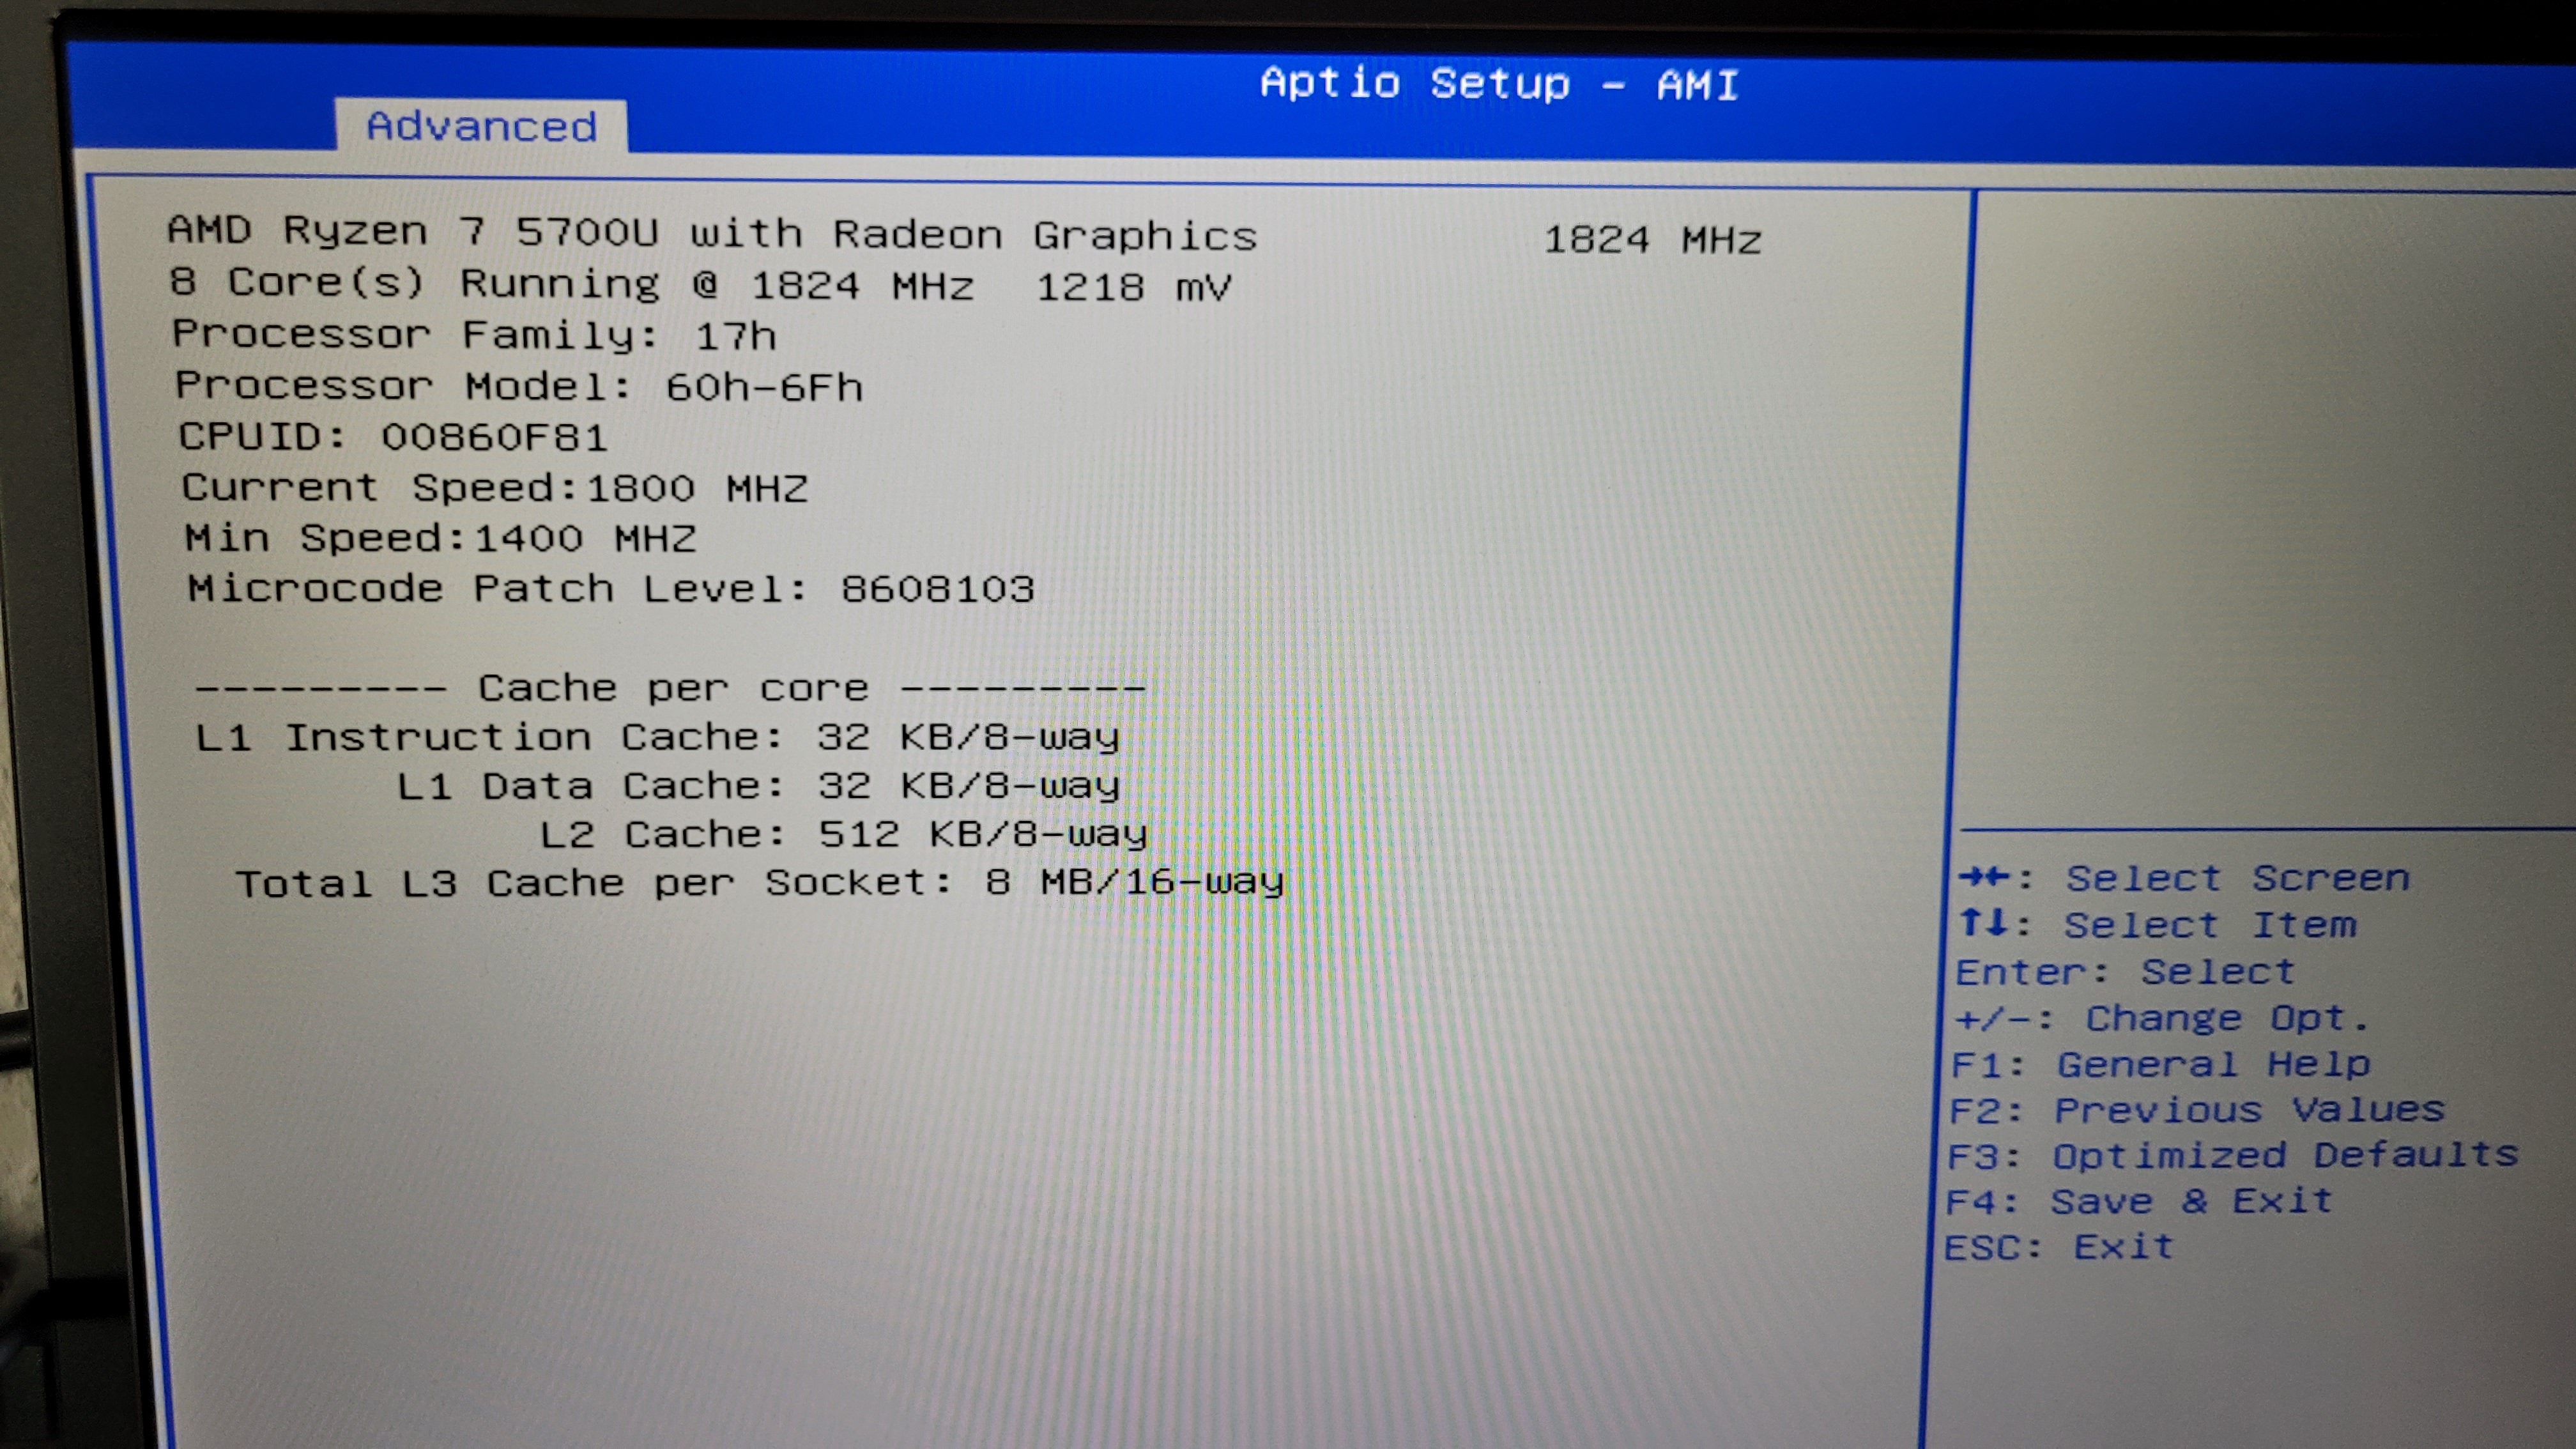Click L1 Instruction Cache: 32 KB/8-way line
2576x1449 pixels.
click(x=657, y=738)
